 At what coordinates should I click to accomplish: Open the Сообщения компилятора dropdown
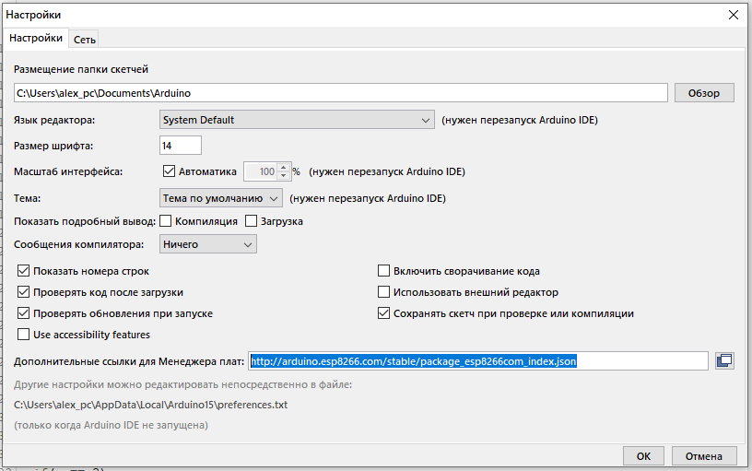[x=208, y=244]
